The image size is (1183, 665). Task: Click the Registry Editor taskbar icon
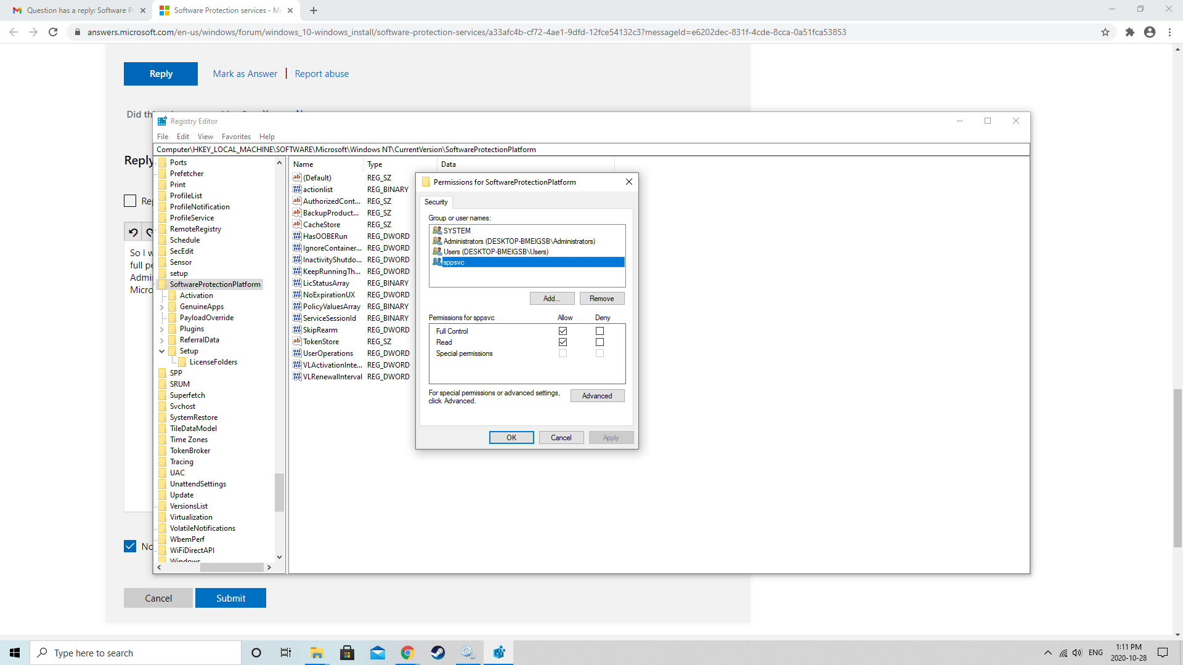498,653
